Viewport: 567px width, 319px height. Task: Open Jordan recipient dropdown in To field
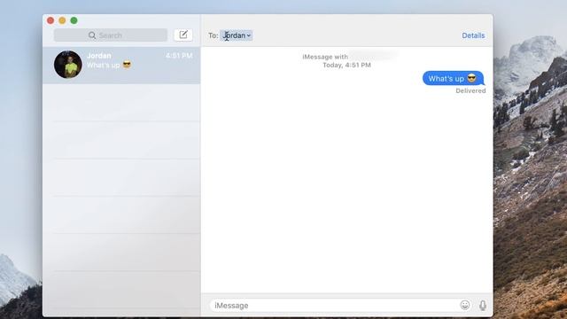237,35
